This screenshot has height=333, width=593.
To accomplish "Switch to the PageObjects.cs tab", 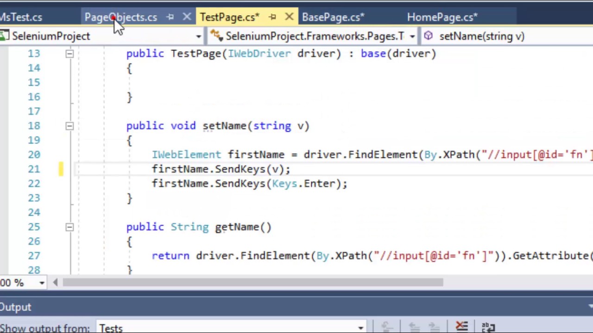I will pos(120,17).
